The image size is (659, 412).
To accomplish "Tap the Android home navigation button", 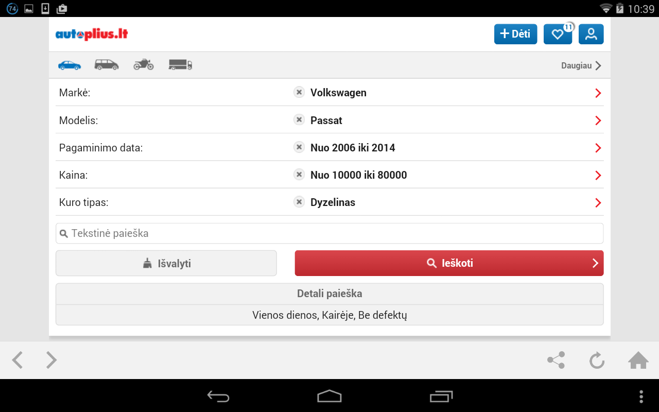I will click(x=329, y=396).
